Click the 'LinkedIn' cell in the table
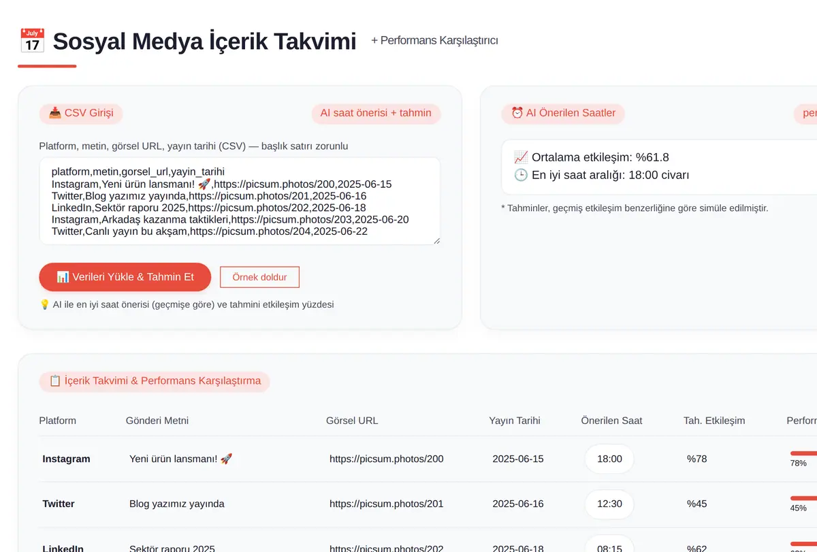Screen dimensions: 817x552 (x=63, y=548)
